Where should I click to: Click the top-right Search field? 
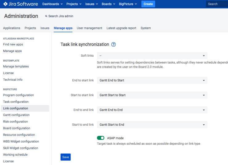click(x=217, y=4)
